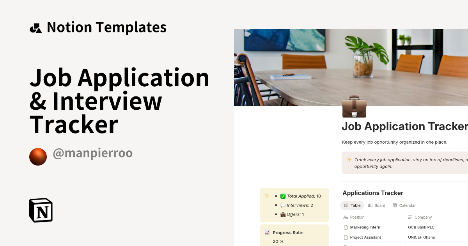468x246 pixels.
Task: Open the Position column header menu
Action: point(357,217)
